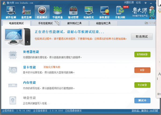Click 取消测试 cancel test button
This screenshot has width=161, height=115.
(x=142, y=37)
